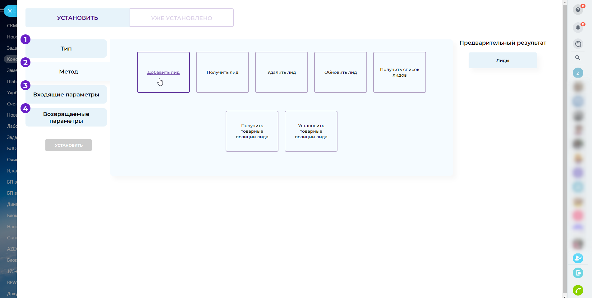Choose Установить товарные позиции лида card
Image resolution: width=592 pixels, height=298 pixels.
click(x=311, y=131)
